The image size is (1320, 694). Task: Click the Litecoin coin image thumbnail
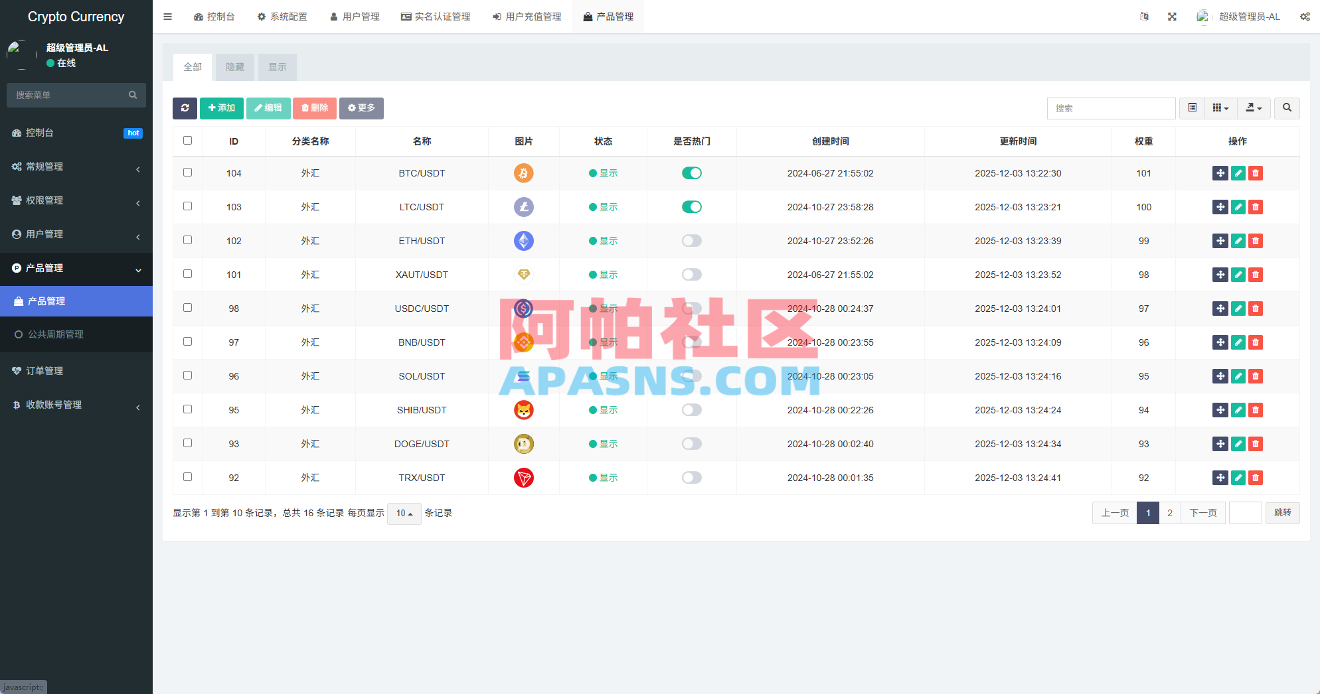point(524,207)
